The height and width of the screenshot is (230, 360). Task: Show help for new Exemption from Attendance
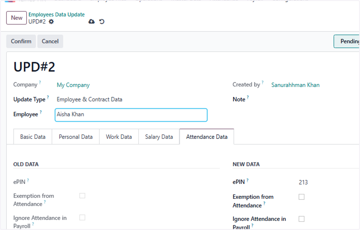pyautogui.click(x=264, y=204)
